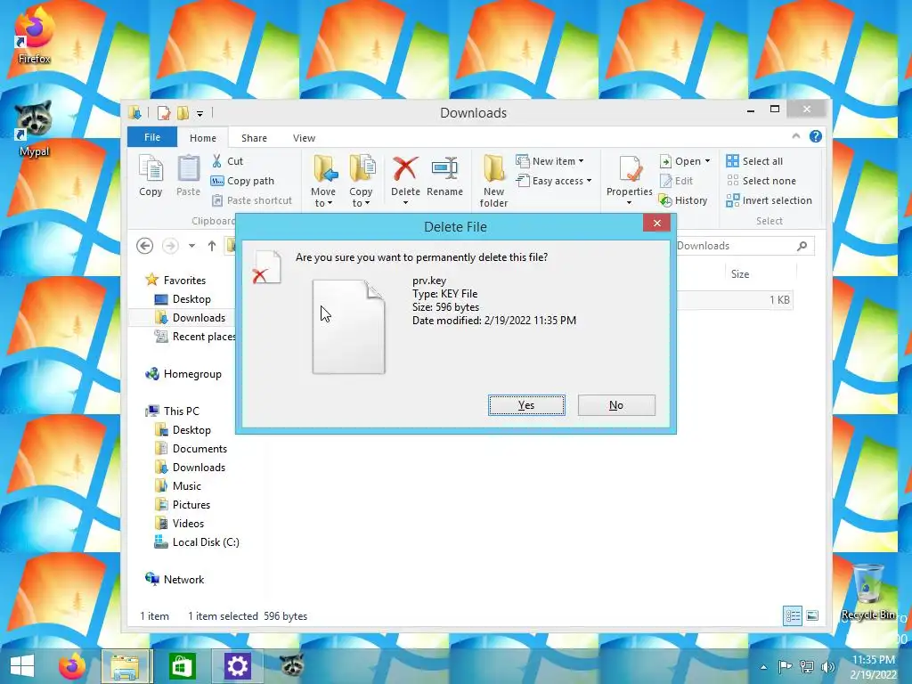
Task: Switch to details view in status bar
Action: click(x=793, y=615)
